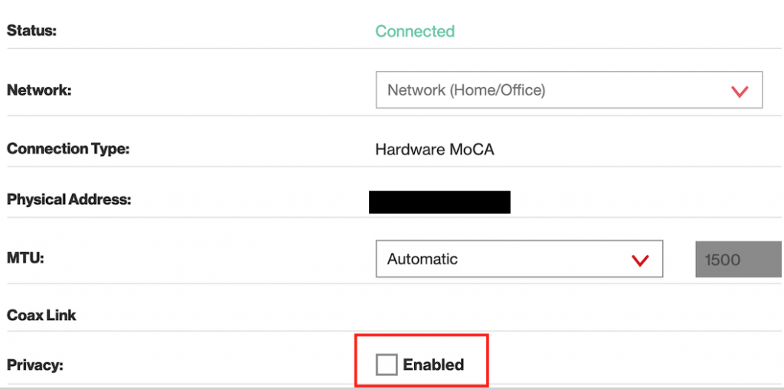
Task: Click the "Enabled" label next to Privacy
Action: 433,365
